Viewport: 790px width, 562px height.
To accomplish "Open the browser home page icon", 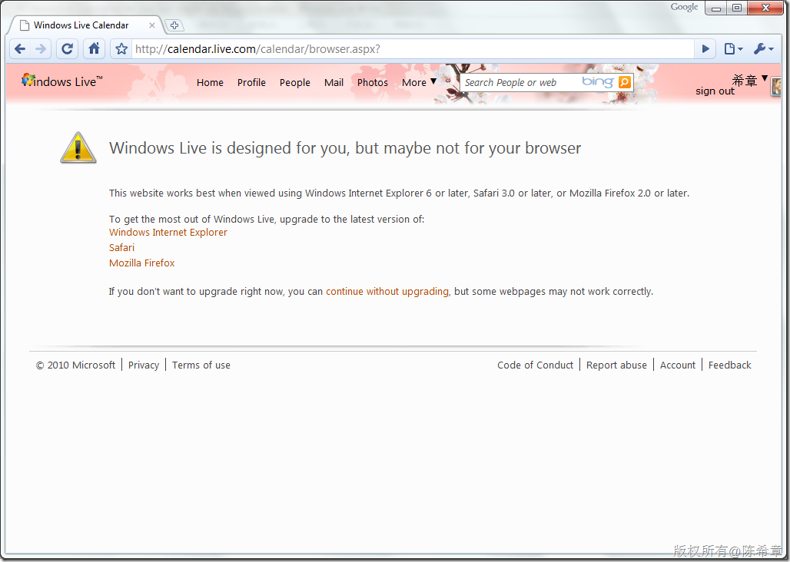I will click(x=94, y=49).
